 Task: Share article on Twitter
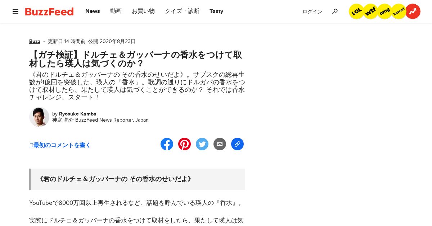[x=202, y=144]
